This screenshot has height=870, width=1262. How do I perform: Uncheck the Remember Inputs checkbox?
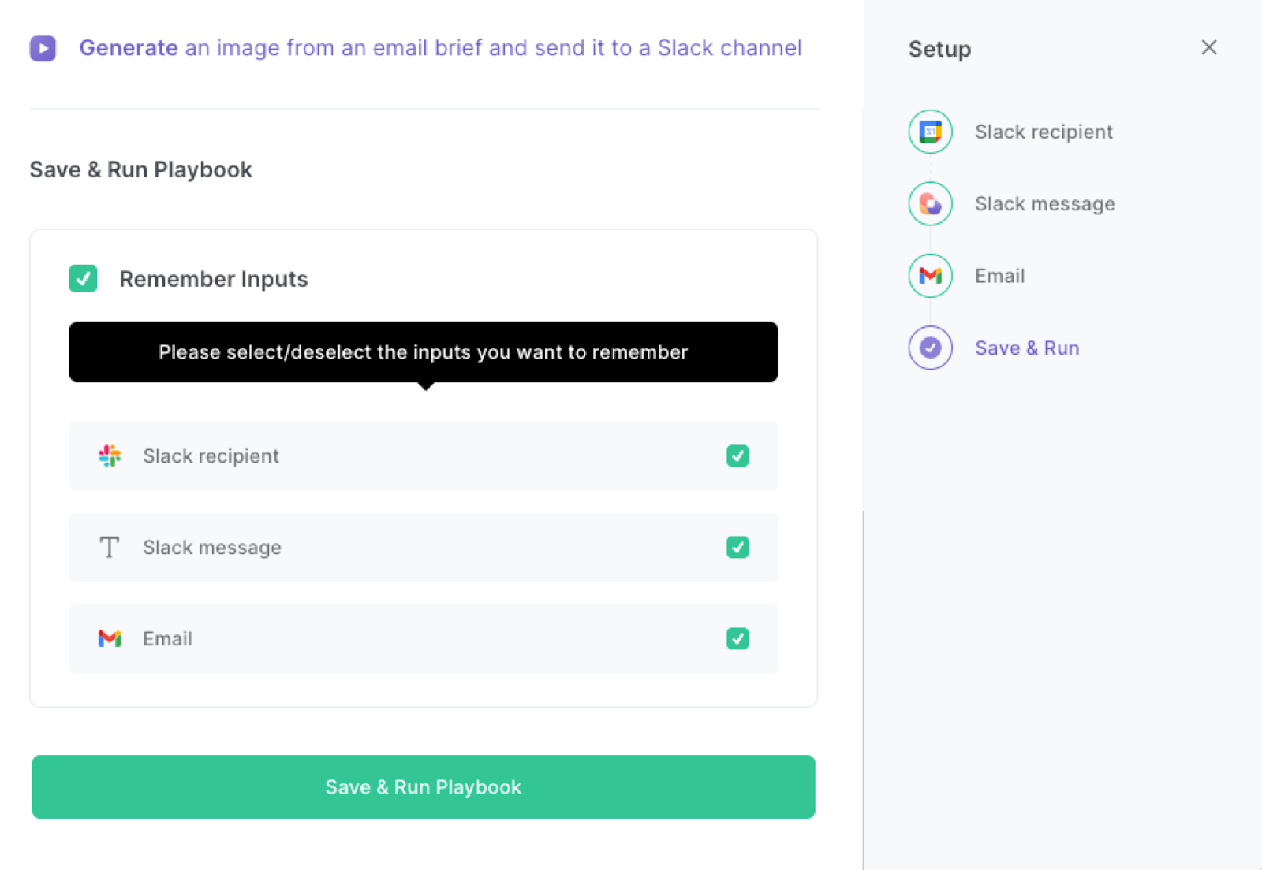coord(83,278)
